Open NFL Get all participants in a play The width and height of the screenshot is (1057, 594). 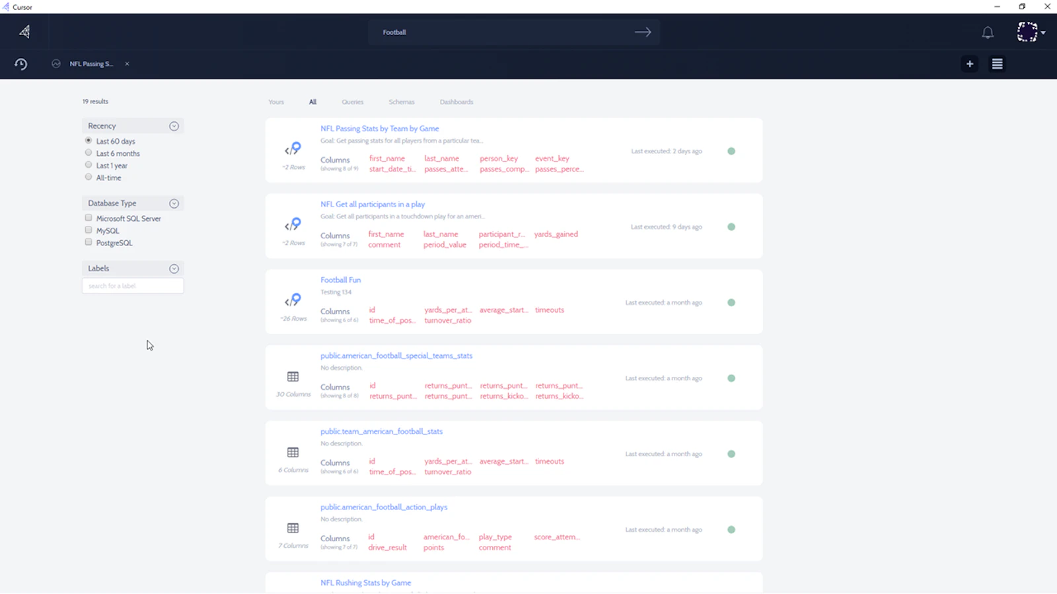point(373,205)
